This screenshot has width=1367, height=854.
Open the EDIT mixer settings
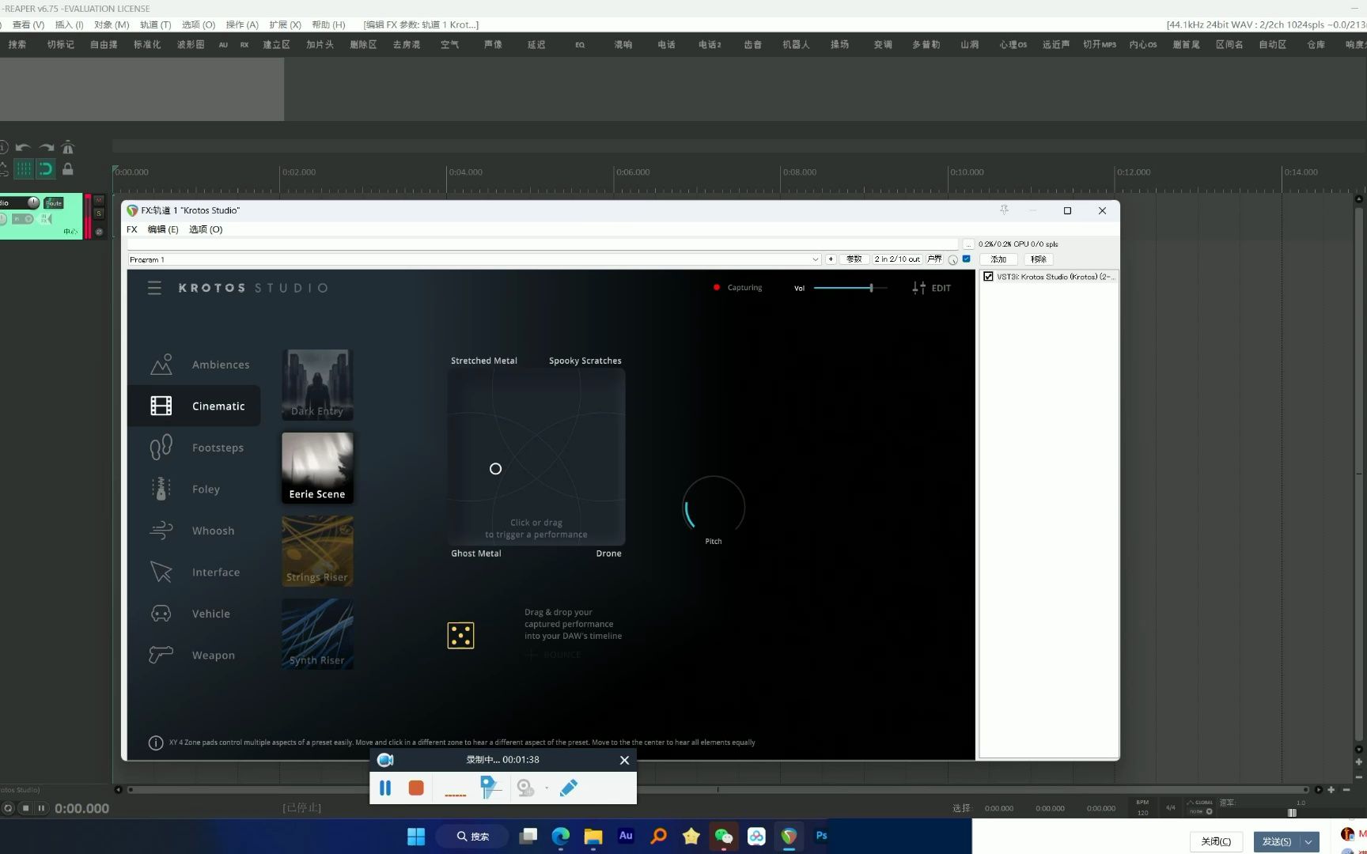[931, 288]
